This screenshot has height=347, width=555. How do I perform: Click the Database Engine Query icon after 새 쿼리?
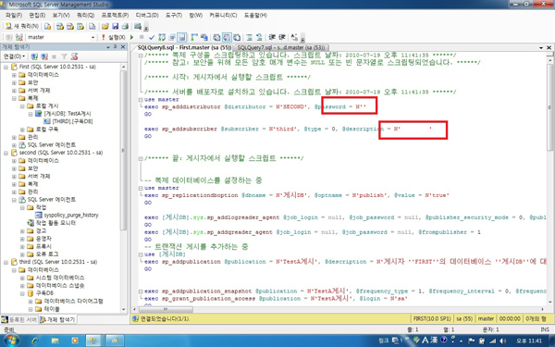tap(47, 26)
